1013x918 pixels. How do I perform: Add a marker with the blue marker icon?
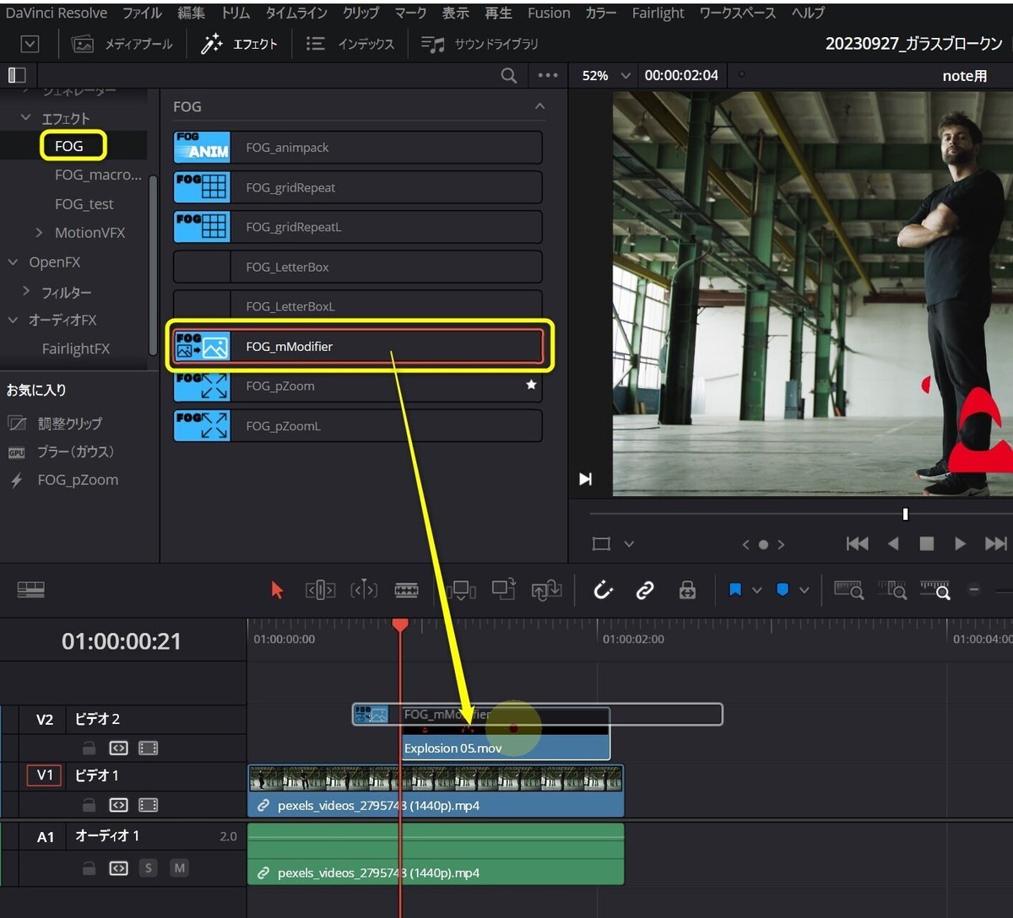(x=783, y=591)
